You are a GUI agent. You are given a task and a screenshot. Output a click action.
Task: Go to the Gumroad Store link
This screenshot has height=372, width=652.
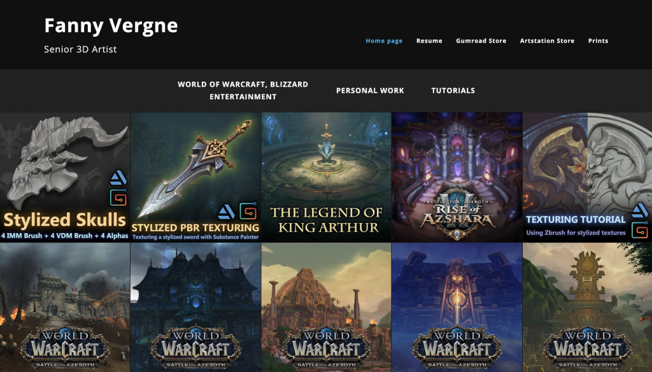coord(481,41)
